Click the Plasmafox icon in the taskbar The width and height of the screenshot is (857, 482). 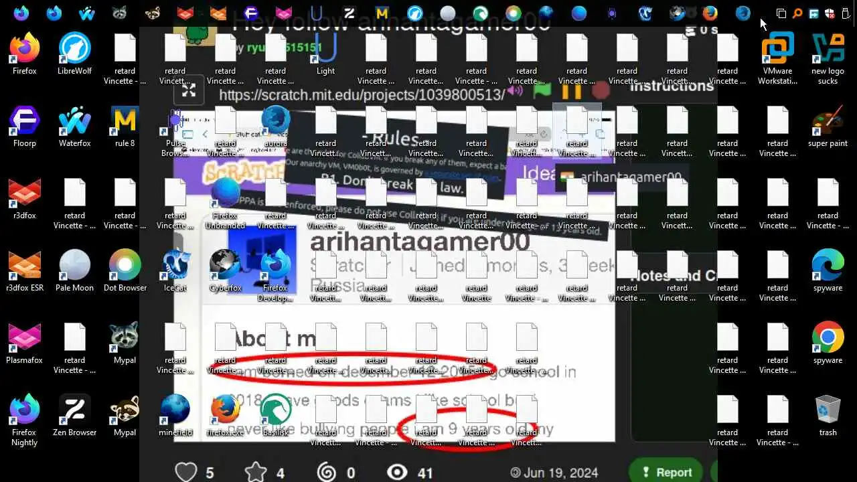284,13
